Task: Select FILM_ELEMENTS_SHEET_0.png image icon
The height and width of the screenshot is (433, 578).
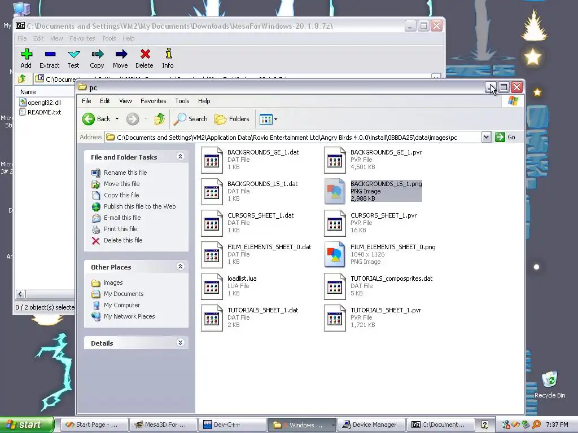Action: [335, 255]
